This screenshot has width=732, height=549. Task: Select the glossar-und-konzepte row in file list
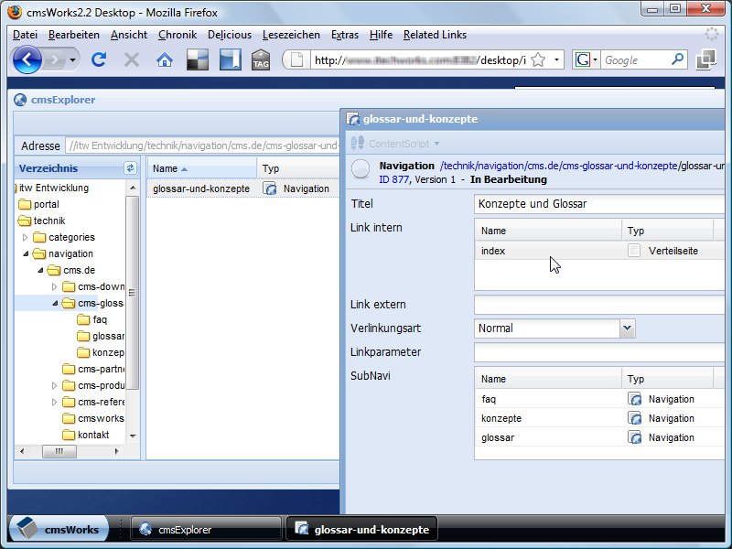(x=243, y=188)
